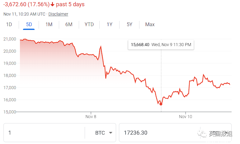Select the YTD range tab
The height and width of the screenshot is (144, 240).
(x=89, y=24)
